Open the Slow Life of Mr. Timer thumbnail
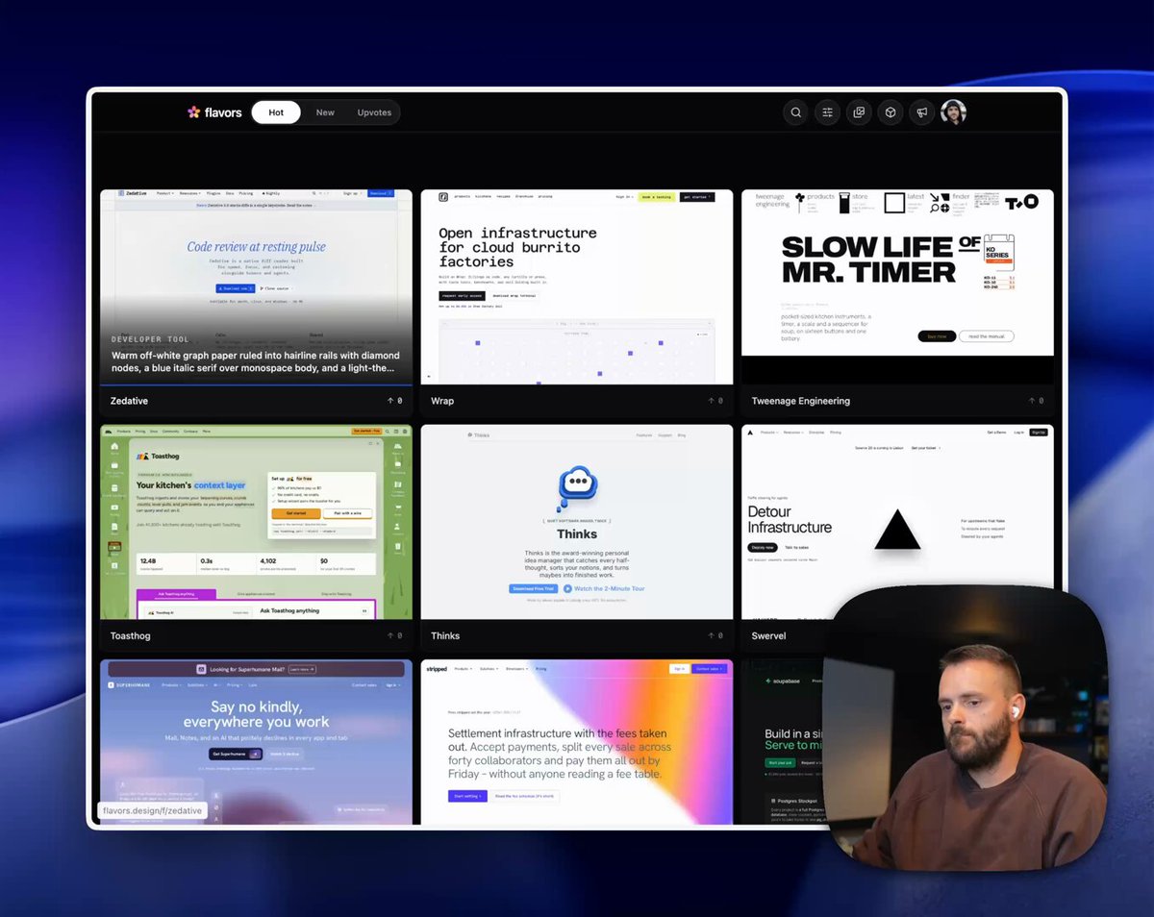Image resolution: width=1154 pixels, height=917 pixels. coord(897,286)
